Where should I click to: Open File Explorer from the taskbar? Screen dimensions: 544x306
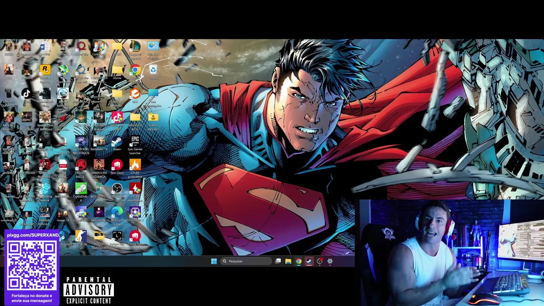[x=288, y=261]
